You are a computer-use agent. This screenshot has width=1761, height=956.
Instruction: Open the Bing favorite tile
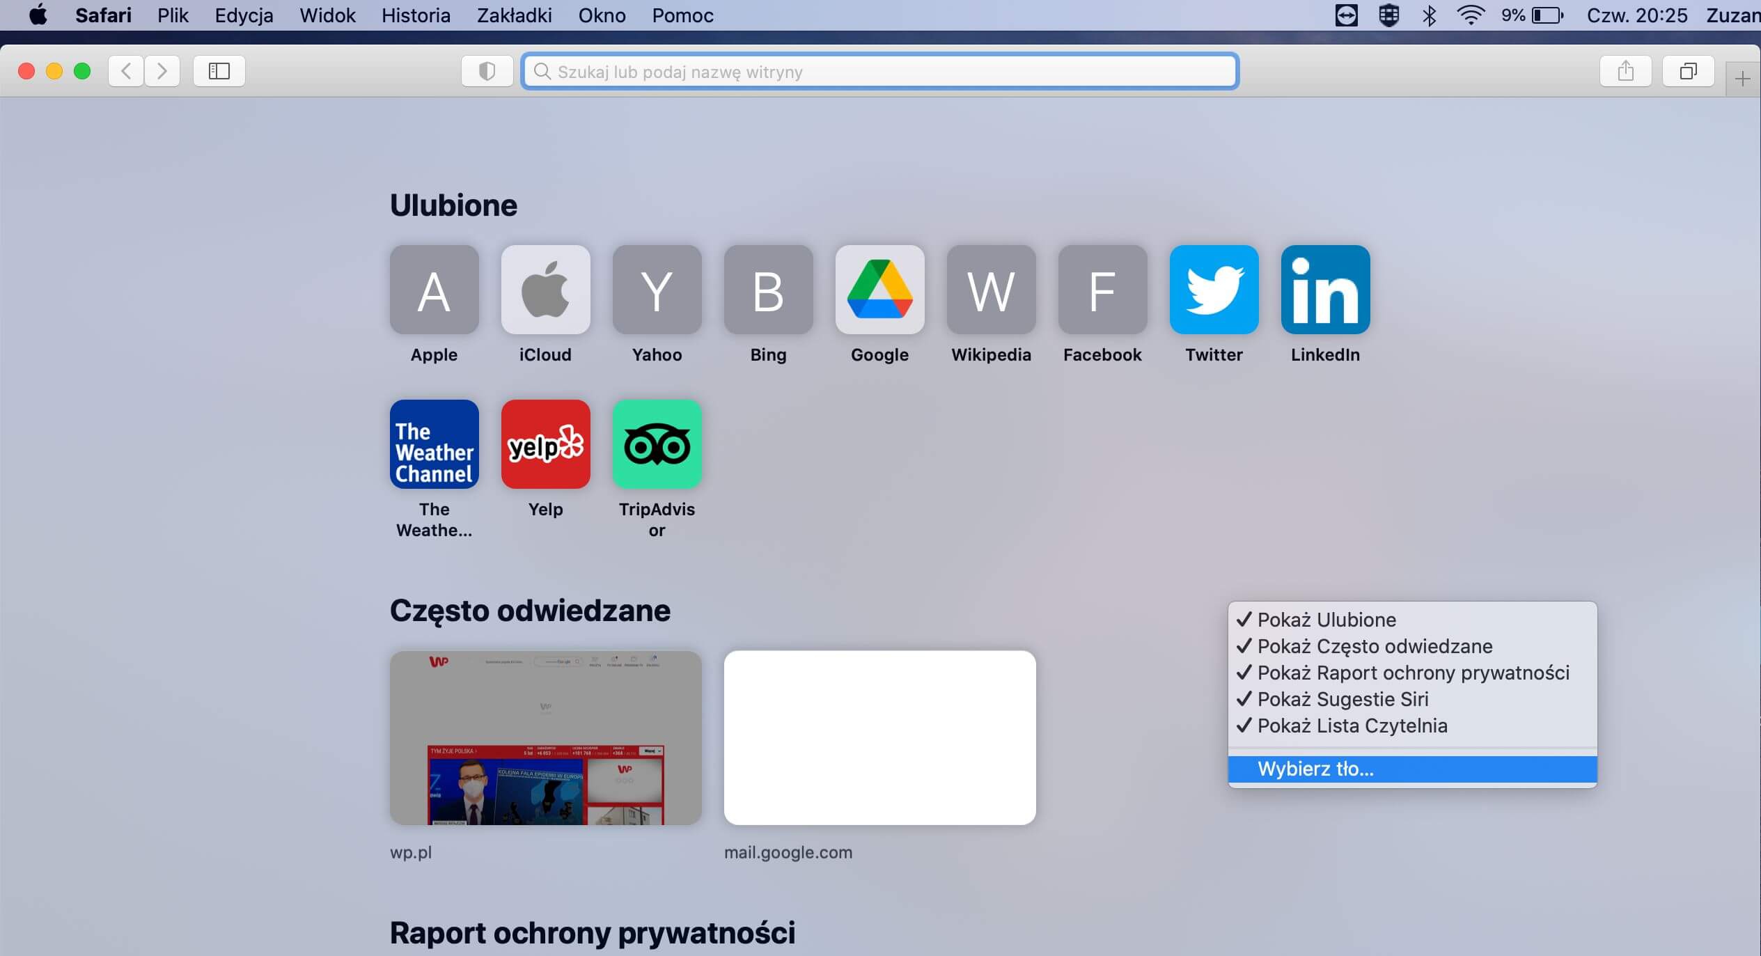tap(768, 290)
